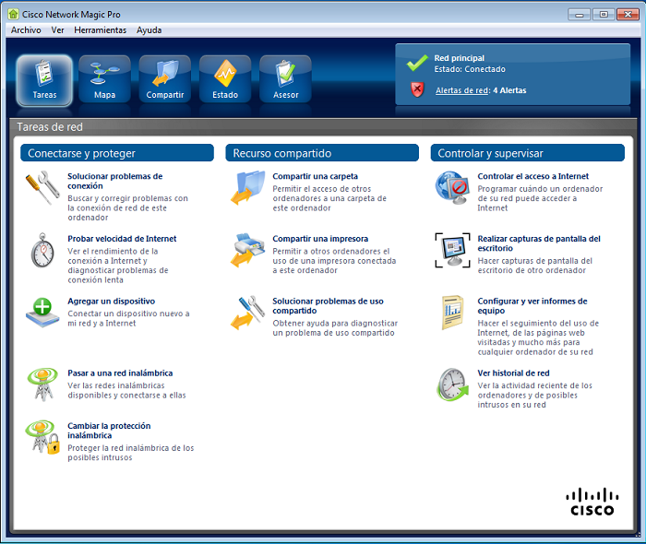
Task: Click the antenna with padlock icon
Action: click(x=42, y=437)
